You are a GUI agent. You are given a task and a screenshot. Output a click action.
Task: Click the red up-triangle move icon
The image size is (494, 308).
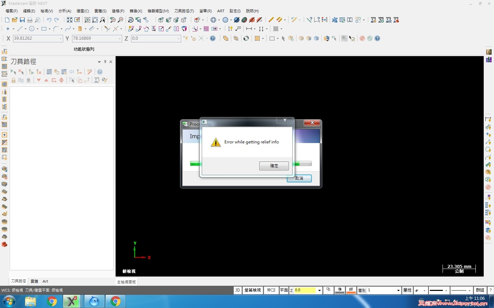coord(46,80)
